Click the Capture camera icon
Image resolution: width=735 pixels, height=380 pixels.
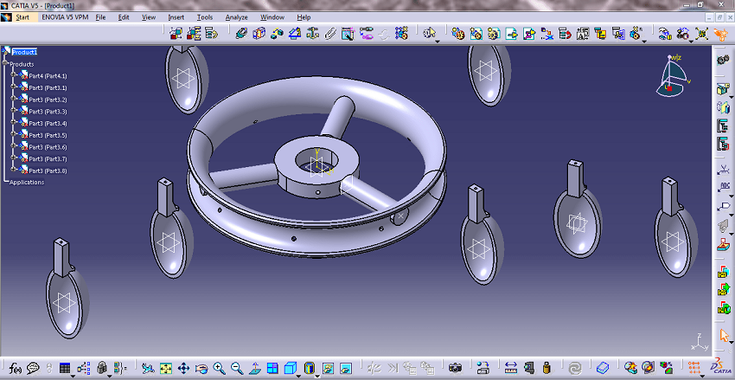455,367
